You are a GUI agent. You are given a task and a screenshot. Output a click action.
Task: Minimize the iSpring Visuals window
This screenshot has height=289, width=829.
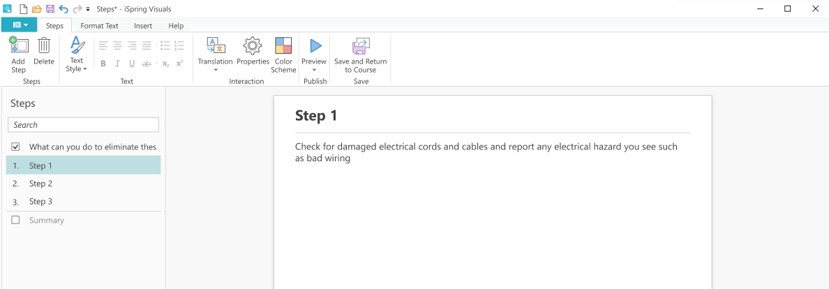[x=761, y=8]
